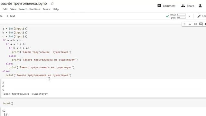Click the plus icon next to Text

[x=7, y=16]
